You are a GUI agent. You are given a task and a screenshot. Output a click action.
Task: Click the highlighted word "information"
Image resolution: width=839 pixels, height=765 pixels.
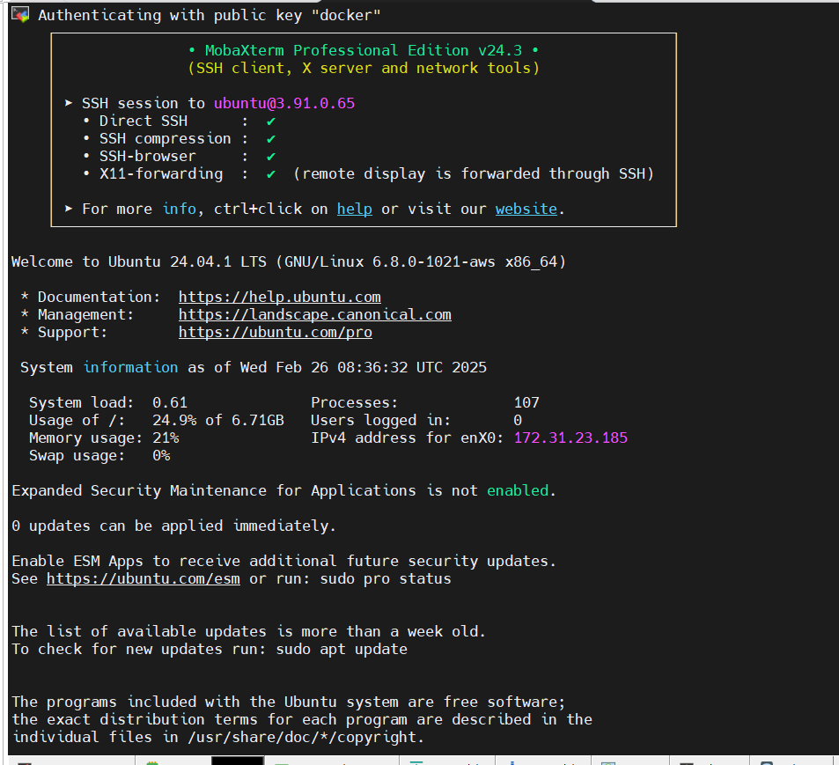point(130,367)
